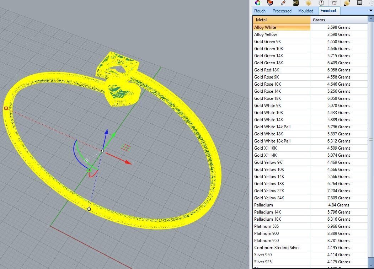
Task: Select the Continum Sterling Silver row
Action: (x=310, y=248)
